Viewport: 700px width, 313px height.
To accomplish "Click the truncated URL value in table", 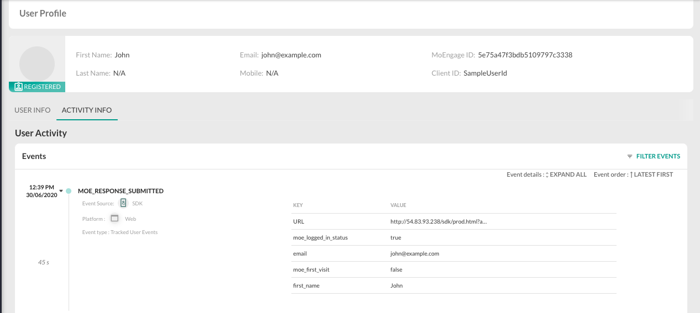I will tap(438, 221).
